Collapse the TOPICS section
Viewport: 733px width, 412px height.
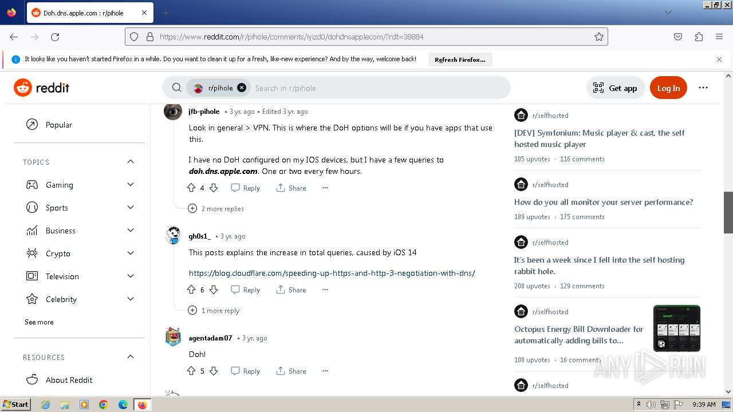pyautogui.click(x=131, y=162)
